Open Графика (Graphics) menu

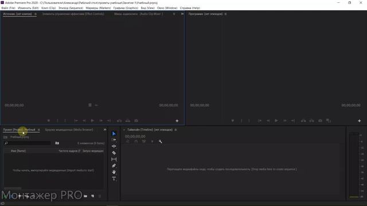pyautogui.click(x=126, y=8)
